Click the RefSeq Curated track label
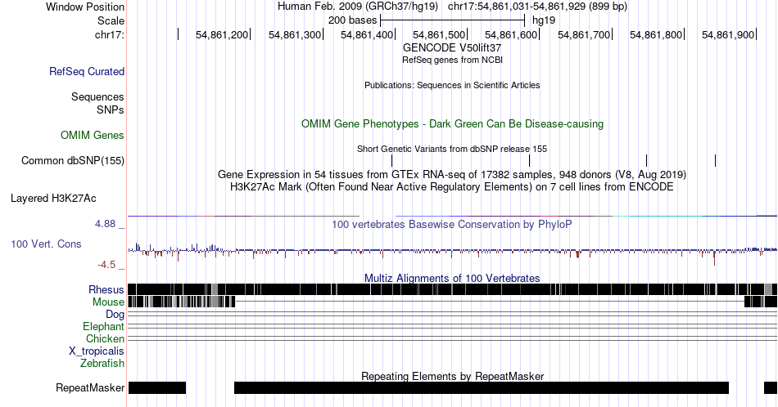 point(87,71)
